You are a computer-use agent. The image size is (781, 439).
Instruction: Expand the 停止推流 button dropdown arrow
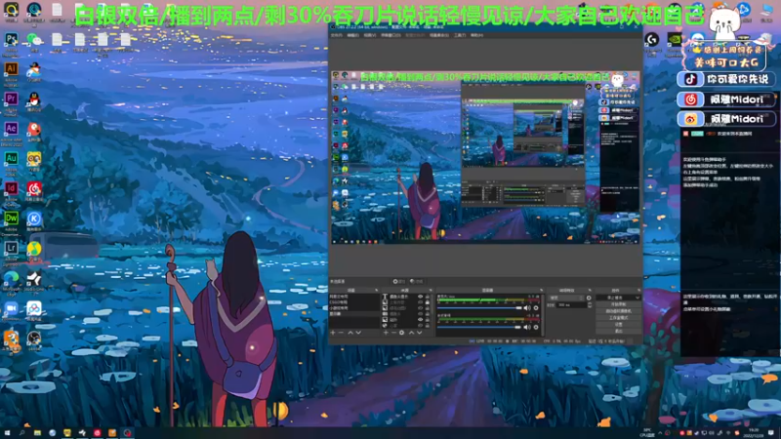(x=637, y=298)
